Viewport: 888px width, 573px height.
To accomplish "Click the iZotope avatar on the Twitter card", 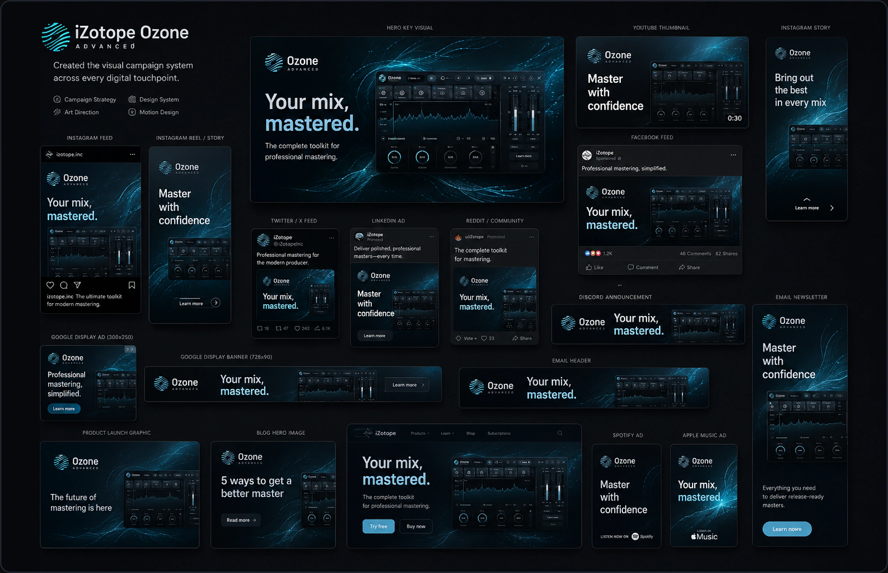I will click(x=263, y=240).
